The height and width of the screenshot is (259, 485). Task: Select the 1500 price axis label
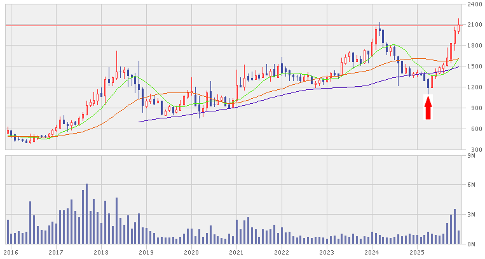pyautogui.click(x=474, y=66)
